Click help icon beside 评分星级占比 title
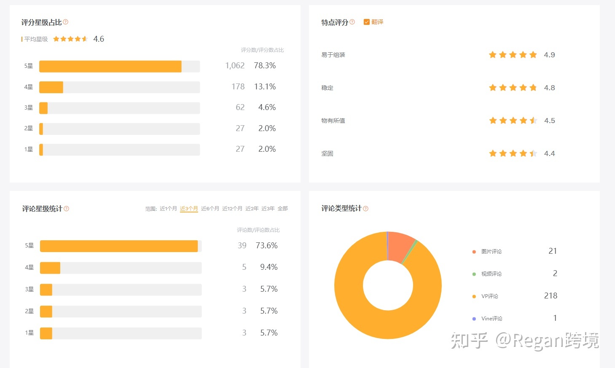615x368 pixels. click(66, 22)
